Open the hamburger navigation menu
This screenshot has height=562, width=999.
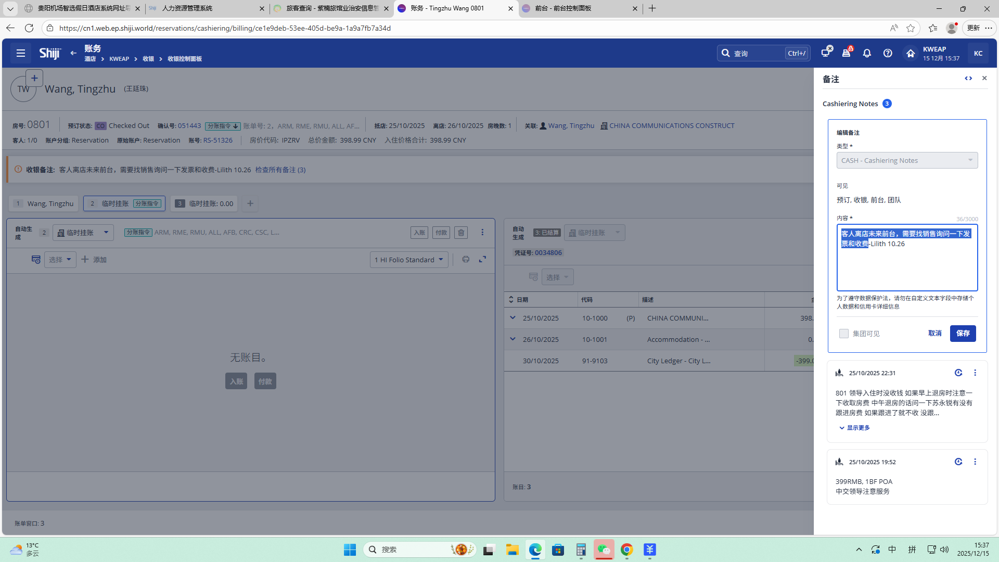[x=21, y=53]
